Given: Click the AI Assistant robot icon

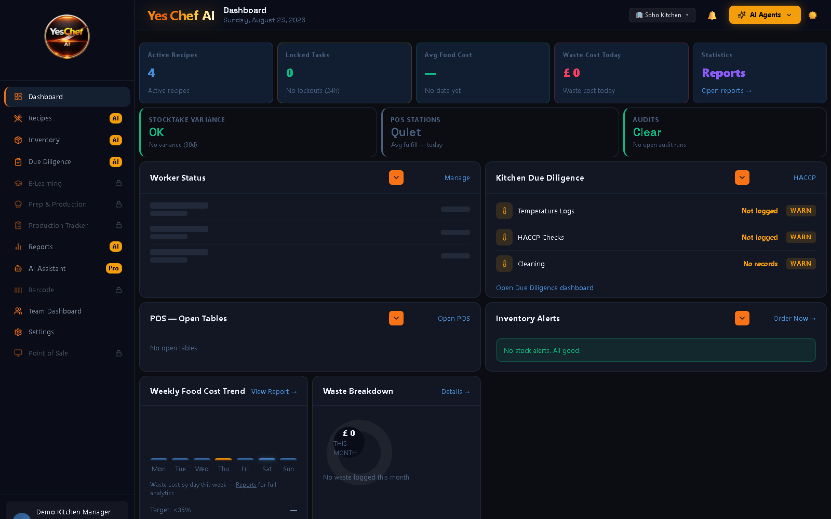Looking at the screenshot, I should click(18, 268).
